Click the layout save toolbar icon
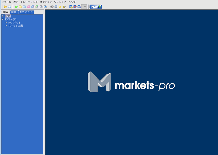 [x=71, y=7]
